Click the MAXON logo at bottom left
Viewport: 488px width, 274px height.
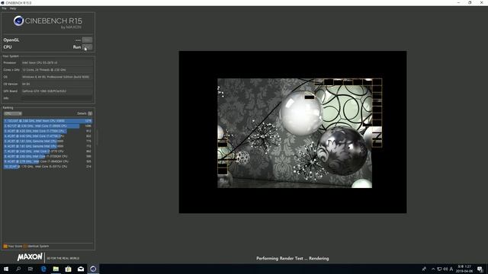coord(30,257)
